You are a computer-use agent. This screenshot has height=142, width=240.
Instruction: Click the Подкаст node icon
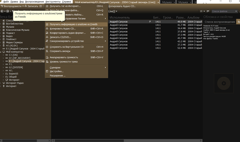4,33
